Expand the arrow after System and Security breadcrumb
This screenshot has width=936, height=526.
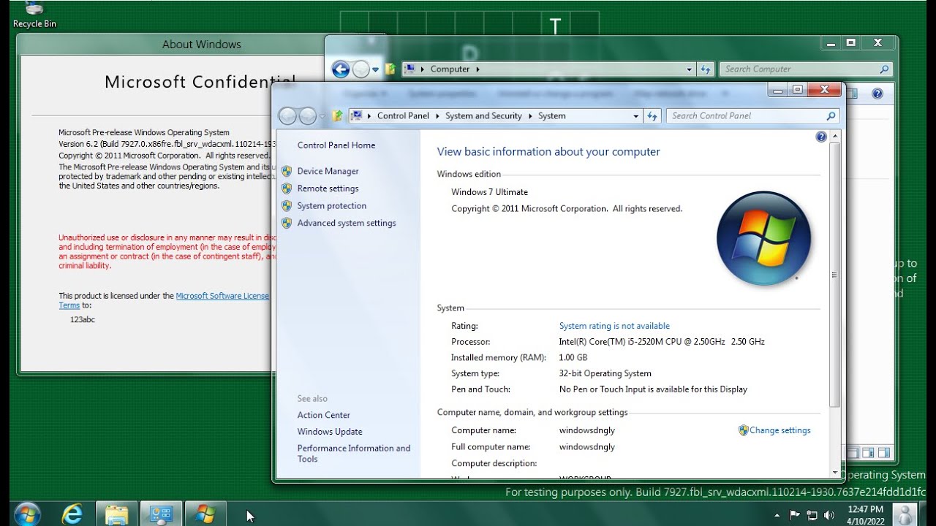tap(530, 115)
